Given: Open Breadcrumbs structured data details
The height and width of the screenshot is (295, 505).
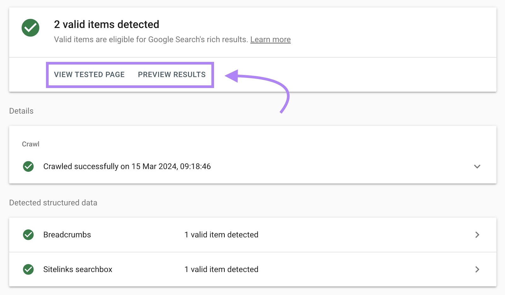Looking at the screenshot, I should click(478, 234).
